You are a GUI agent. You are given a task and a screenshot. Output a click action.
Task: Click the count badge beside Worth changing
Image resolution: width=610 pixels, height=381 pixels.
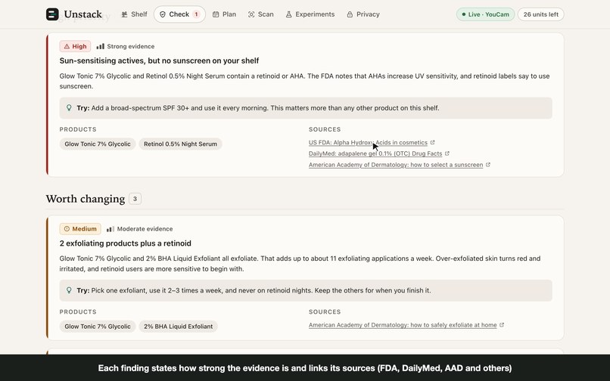(135, 199)
